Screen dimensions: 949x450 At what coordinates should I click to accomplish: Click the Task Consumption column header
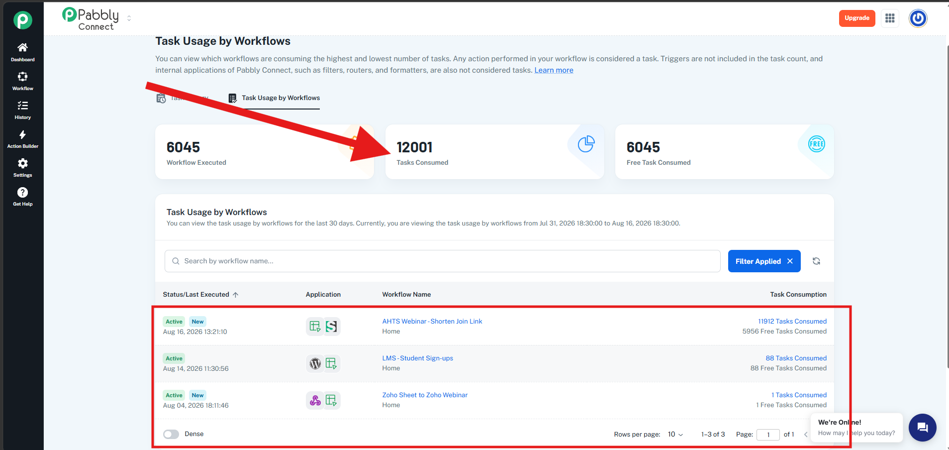pyautogui.click(x=798, y=295)
